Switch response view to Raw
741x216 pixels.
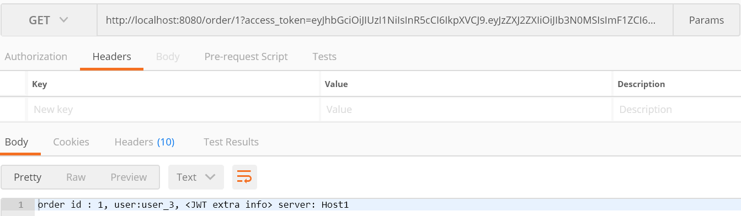tap(76, 177)
